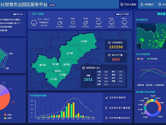
Task: Open 农作物分类产量预测 panel
Action: coord(117,108)
